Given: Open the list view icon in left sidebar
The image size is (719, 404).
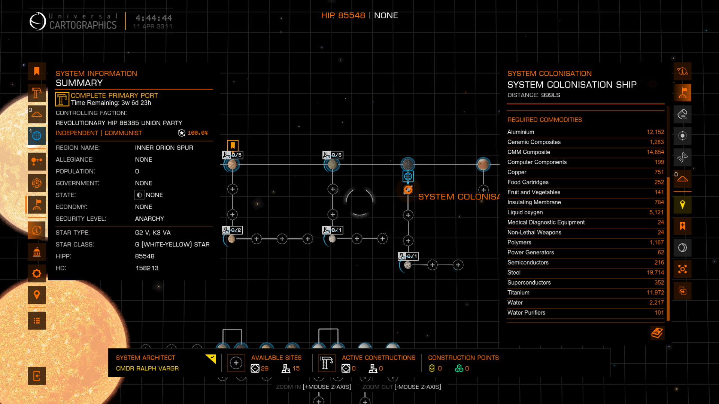Looking at the screenshot, I should click(37, 321).
